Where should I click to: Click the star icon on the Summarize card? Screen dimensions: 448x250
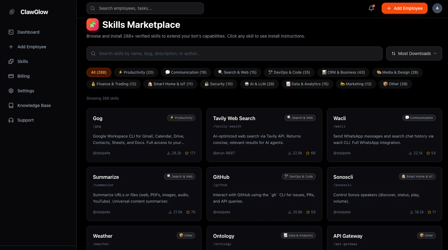[x=188, y=212]
